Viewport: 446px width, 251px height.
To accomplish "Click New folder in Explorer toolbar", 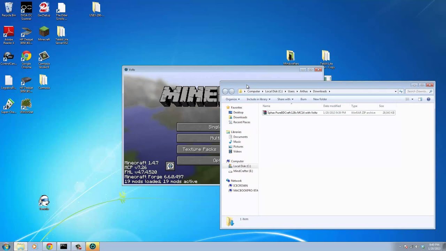I will 320,99.
